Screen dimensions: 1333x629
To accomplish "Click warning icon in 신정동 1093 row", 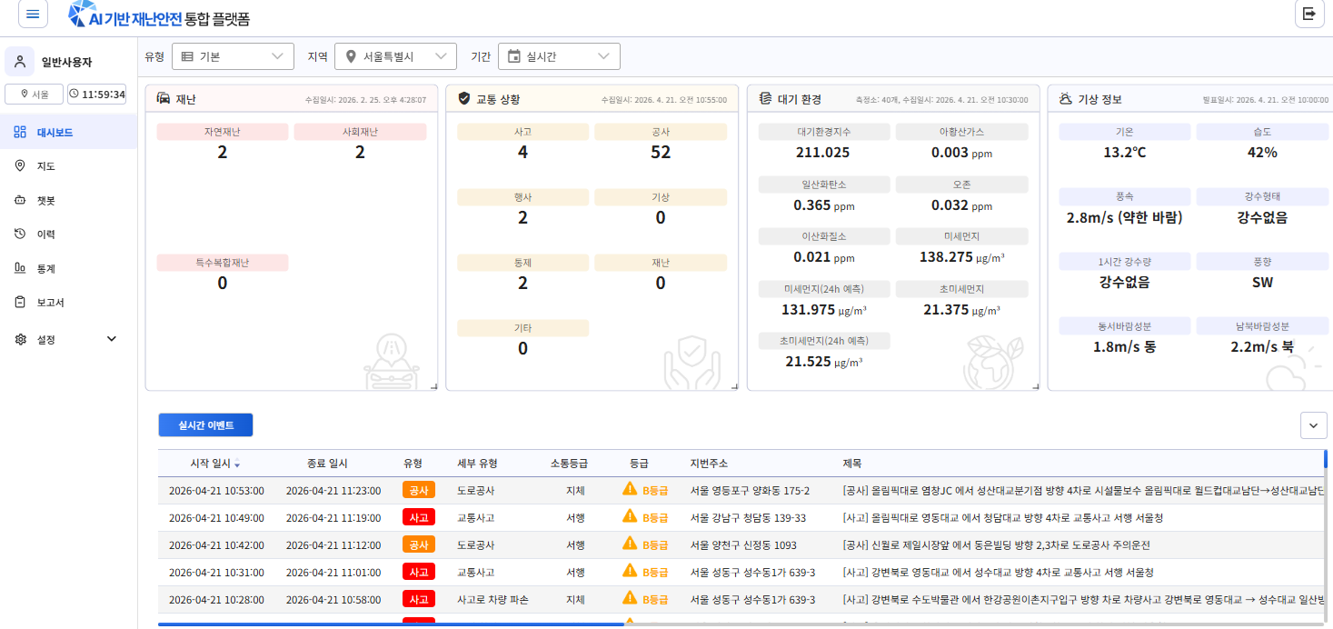I will coord(630,544).
